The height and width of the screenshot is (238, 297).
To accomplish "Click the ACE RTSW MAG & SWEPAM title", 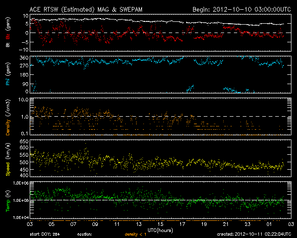I will pos(82,9).
